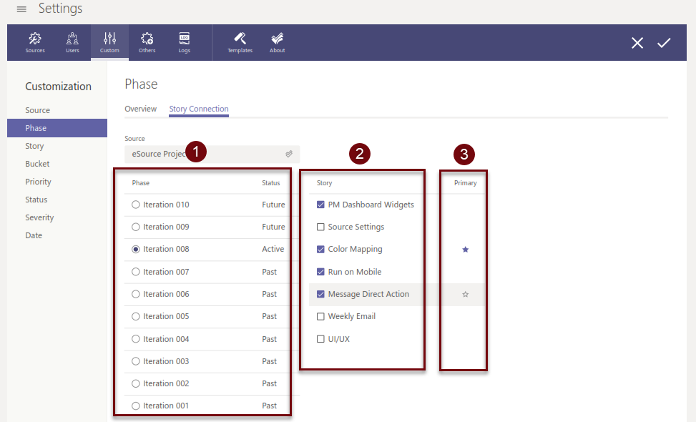The width and height of the screenshot is (696, 422).
Task: Switch to the Overview tab
Action: pos(140,109)
